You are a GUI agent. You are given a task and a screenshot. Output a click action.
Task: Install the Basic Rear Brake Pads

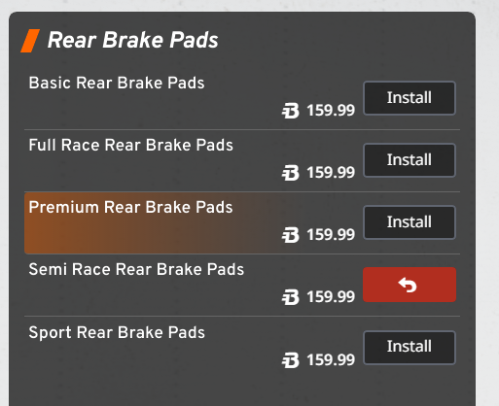click(x=410, y=98)
